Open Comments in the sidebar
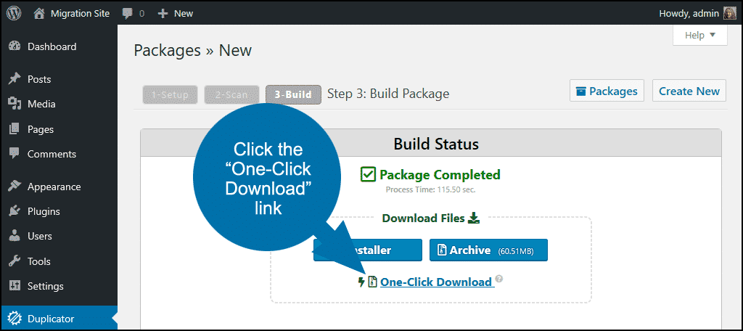This screenshot has width=743, height=331. [x=51, y=154]
